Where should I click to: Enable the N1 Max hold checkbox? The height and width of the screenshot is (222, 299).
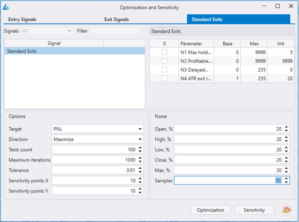[164, 52]
